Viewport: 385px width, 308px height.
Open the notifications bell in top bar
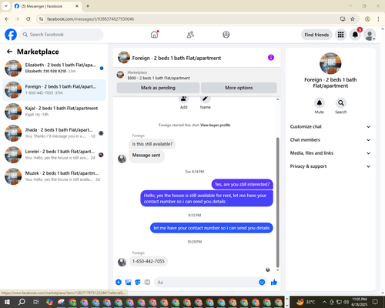pyautogui.click(x=355, y=35)
